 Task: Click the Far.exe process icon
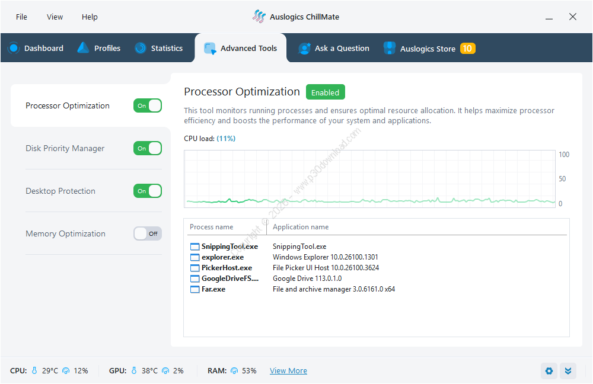195,289
